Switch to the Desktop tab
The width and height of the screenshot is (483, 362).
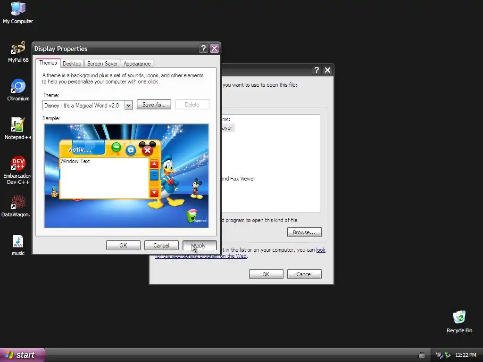(x=72, y=64)
